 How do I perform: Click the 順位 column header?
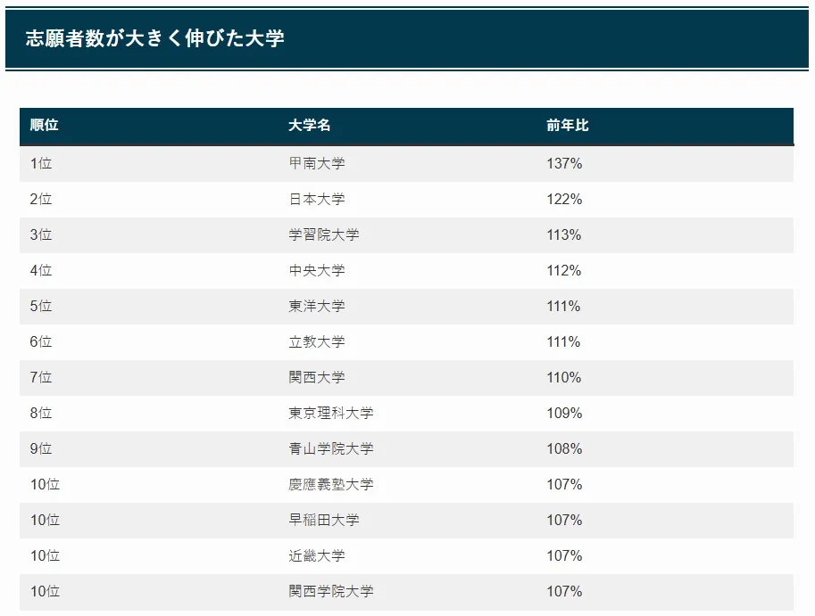click(44, 125)
